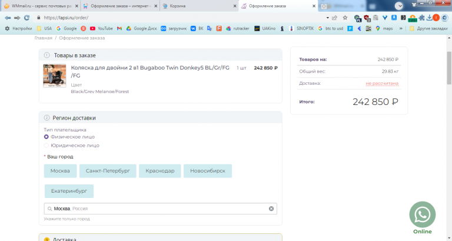
Task: Click the T-shirt theme icon in title bar
Action: pyautogui.click(x=414, y=4)
